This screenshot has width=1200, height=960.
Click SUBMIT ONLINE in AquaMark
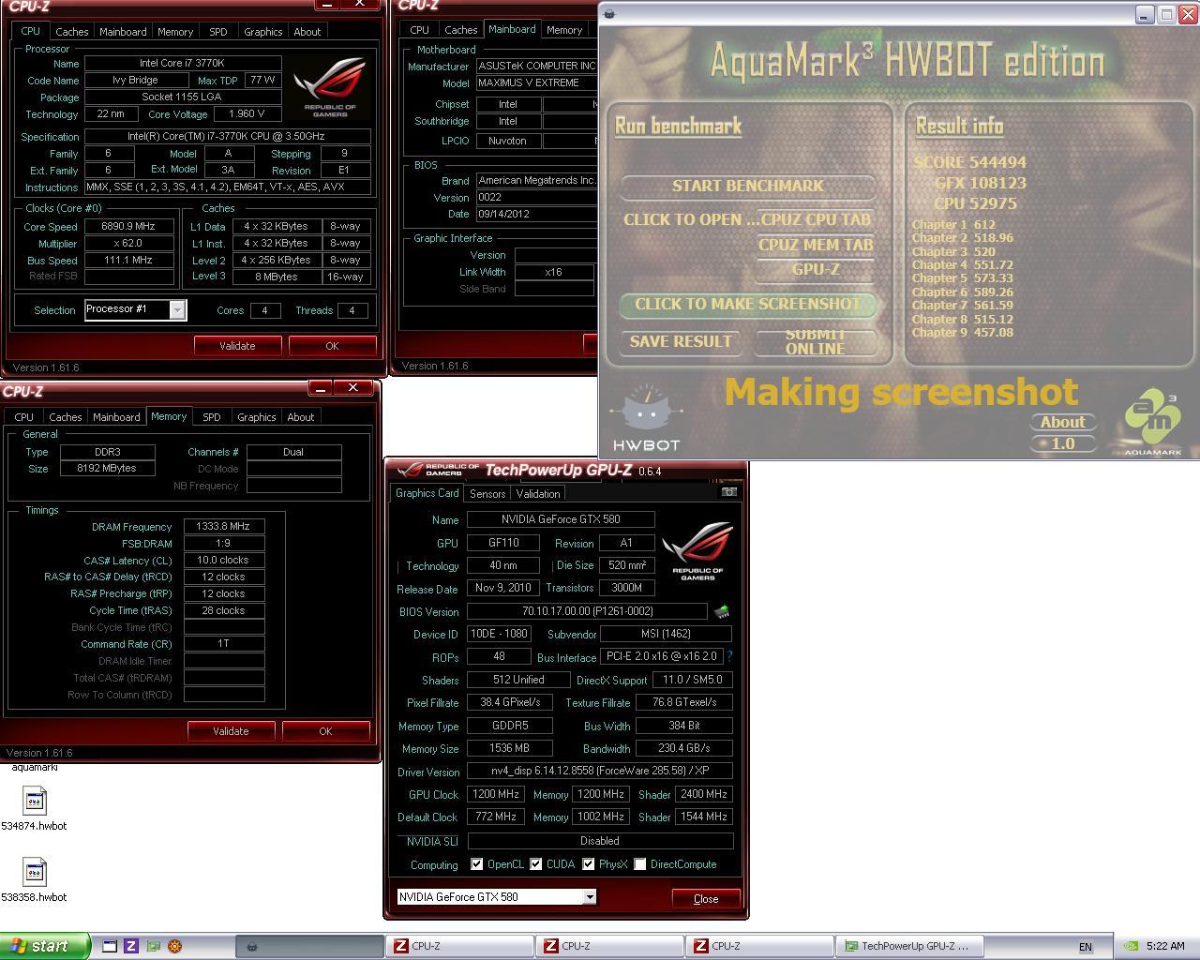tap(816, 341)
